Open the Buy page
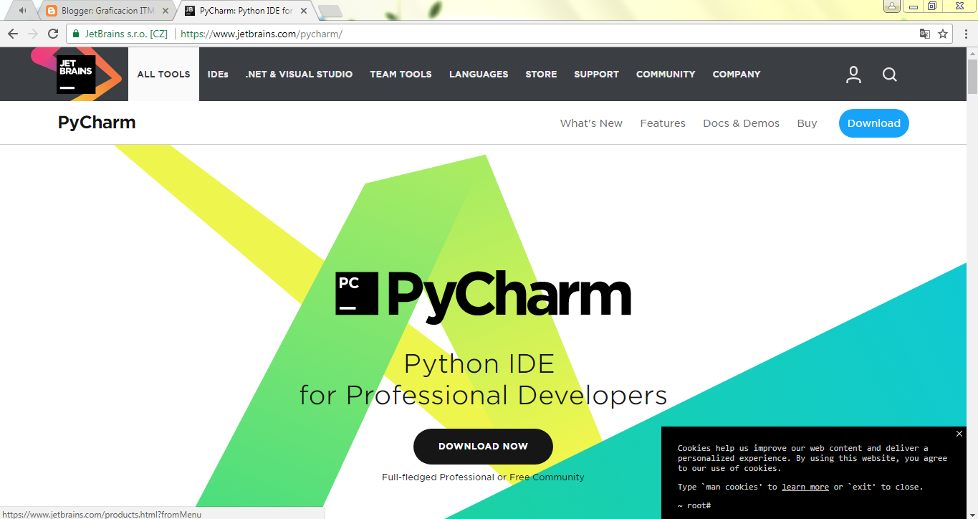 click(x=807, y=123)
